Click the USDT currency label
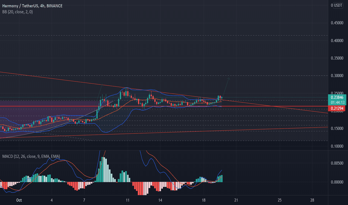Screen dimensions: 348x205 coord(338,5)
